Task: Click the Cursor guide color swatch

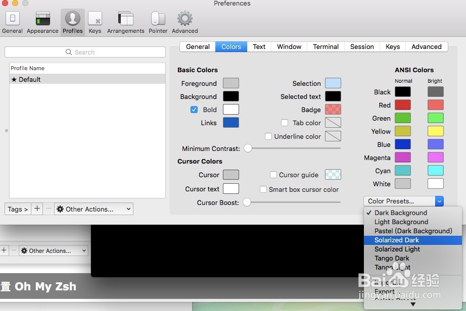Action: 333,175
